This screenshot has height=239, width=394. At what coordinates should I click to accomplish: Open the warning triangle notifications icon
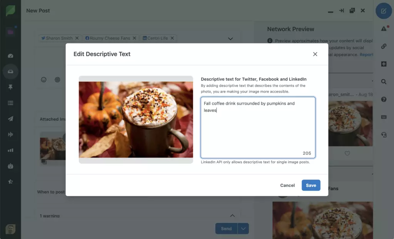[x=384, y=28]
